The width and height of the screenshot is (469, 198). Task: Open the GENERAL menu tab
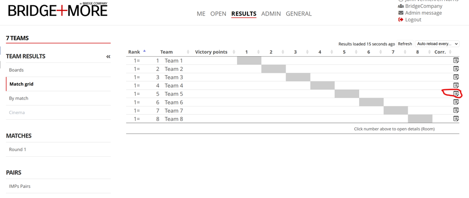tap(299, 14)
